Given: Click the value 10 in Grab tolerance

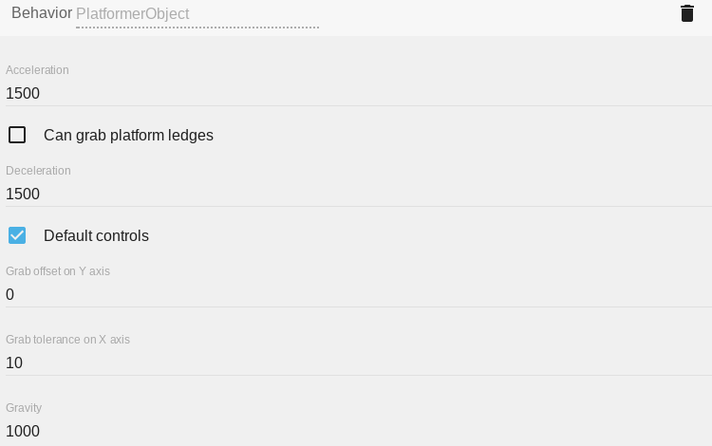Looking at the screenshot, I should pyautogui.click(x=14, y=362).
